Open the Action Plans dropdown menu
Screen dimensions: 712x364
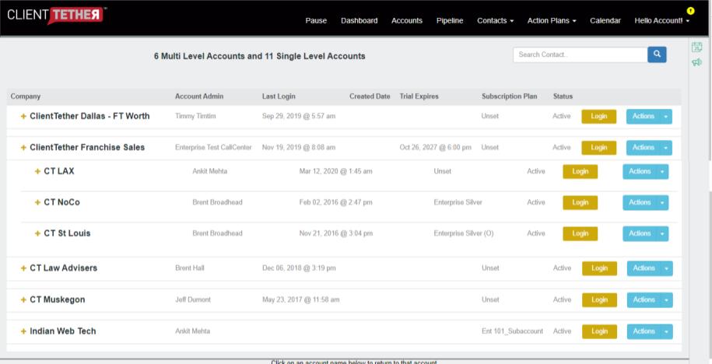click(x=552, y=20)
